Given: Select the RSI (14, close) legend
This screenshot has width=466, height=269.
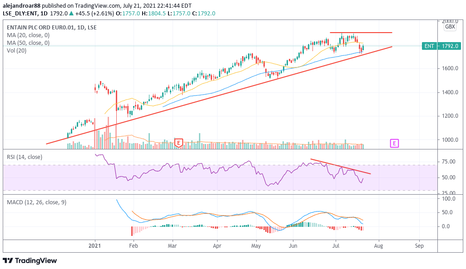Looking at the screenshot, I should 25,157.
